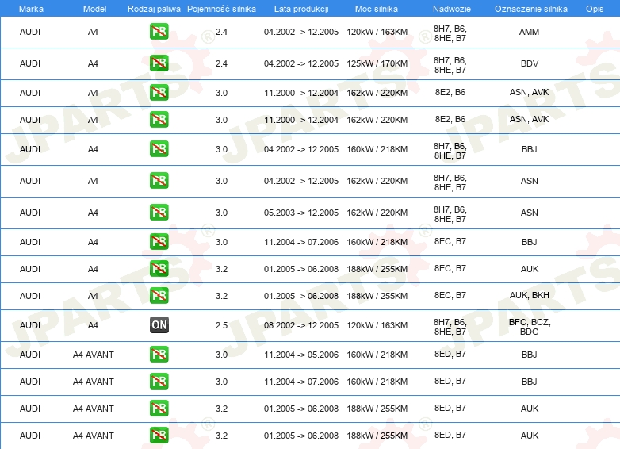Screen dimensions: 620x449
Task: Click the 08.2002 -> 12.2005 production years cell
Action: coord(300,325)
